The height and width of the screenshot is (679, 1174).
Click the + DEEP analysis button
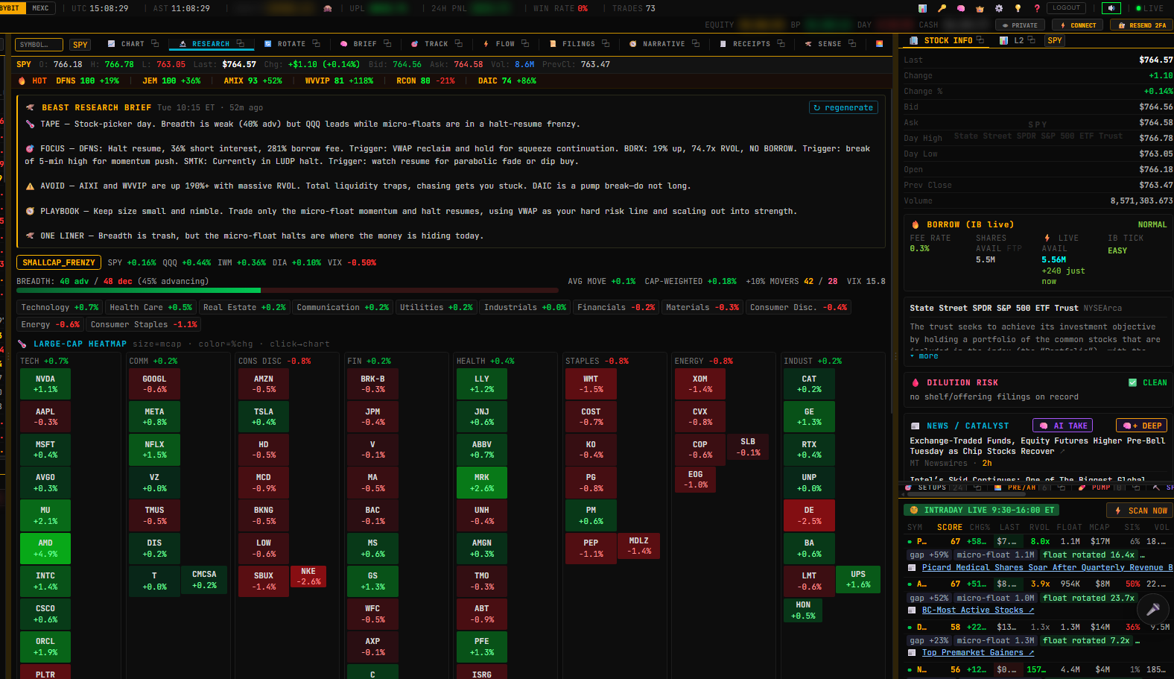(x=1141, y=426)
